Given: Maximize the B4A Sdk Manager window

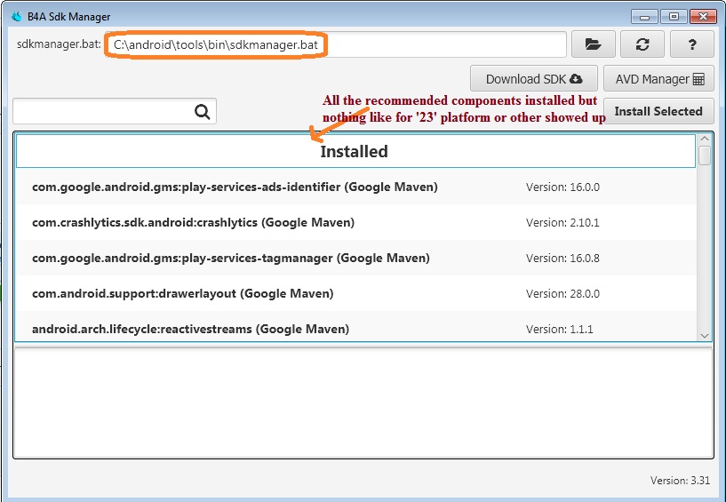Looking at the screenshot, I should coord(674,17).
